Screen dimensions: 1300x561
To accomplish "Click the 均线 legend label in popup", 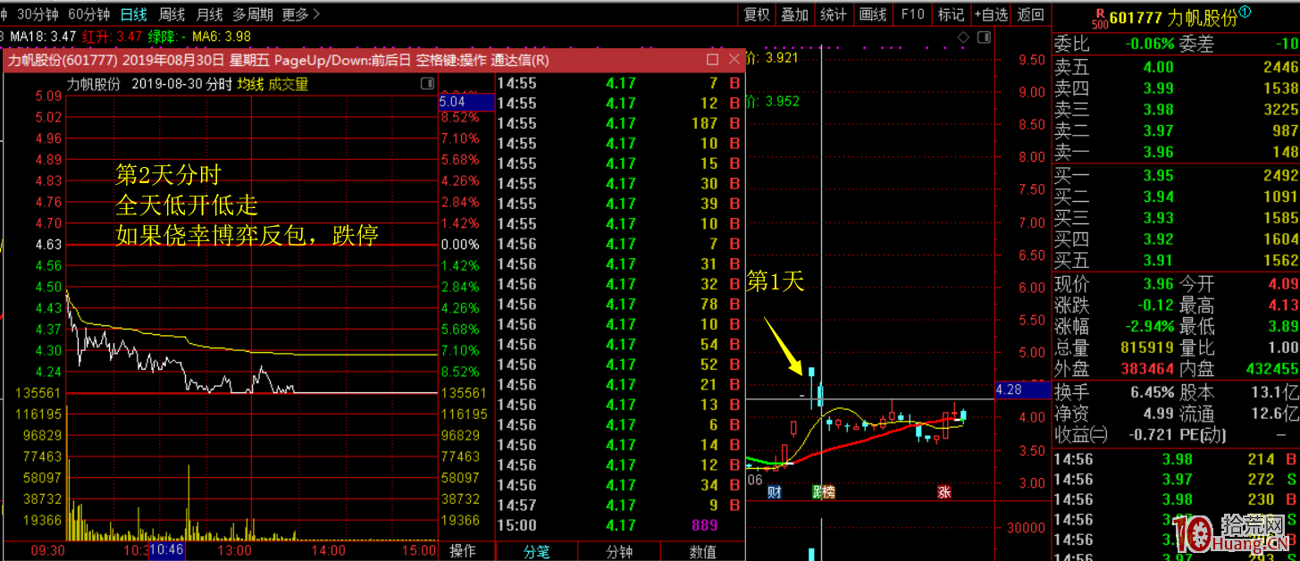I will (x=250, y=84).
